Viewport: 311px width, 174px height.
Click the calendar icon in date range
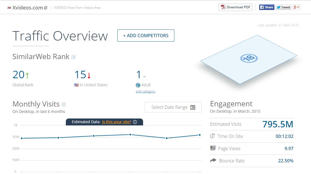193,107
